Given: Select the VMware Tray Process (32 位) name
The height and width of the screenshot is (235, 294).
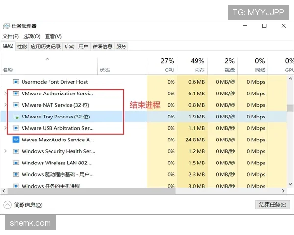Looking at the screenshot, I should pos(55,117).
